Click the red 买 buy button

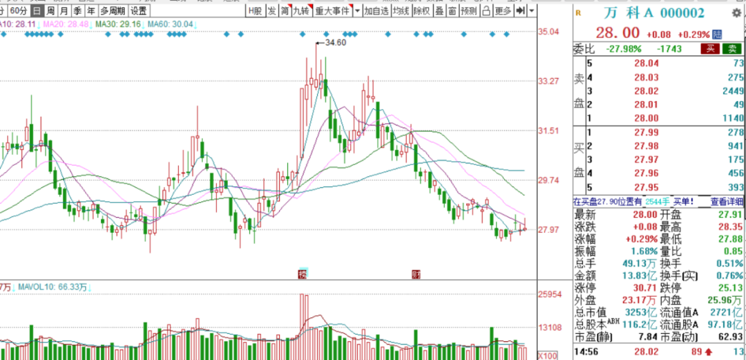point(710,48)
